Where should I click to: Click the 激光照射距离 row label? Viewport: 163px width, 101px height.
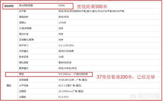click(26, 6)
